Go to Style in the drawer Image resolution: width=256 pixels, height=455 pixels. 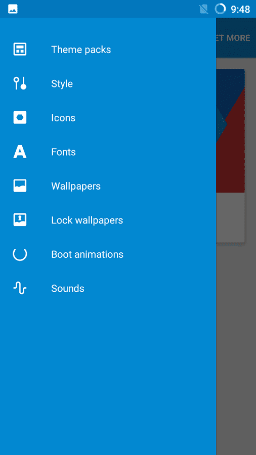[108, 83]
